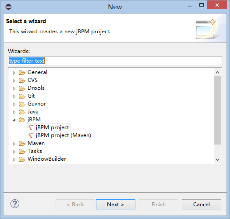Select the jBPM project entry text
Viewport: 230px width, 219px height.
coord(52,127)
